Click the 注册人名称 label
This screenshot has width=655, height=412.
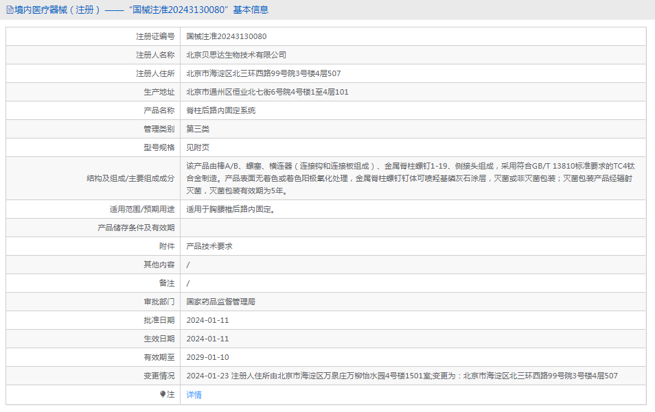point(155,55)
